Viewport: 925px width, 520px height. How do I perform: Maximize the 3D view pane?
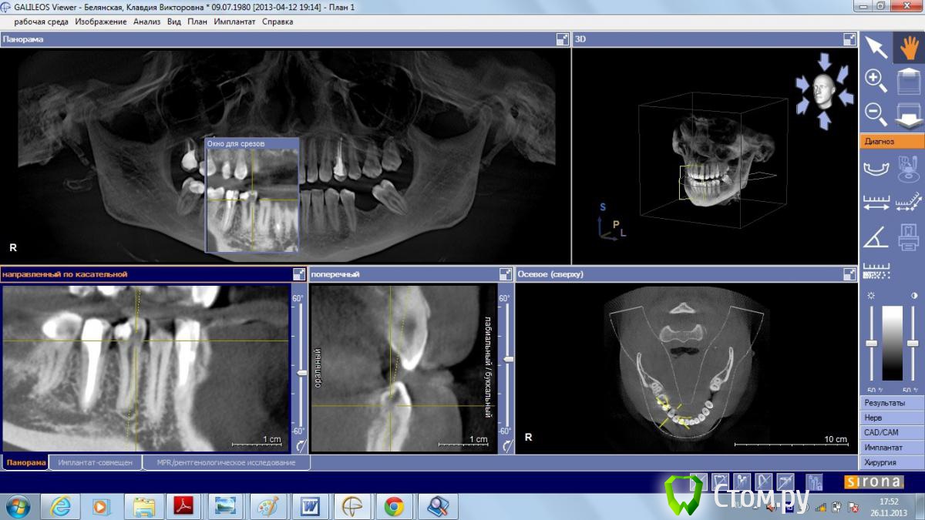849,39
